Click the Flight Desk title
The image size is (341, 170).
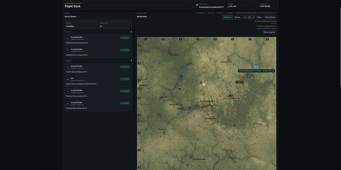coord(73,6)
